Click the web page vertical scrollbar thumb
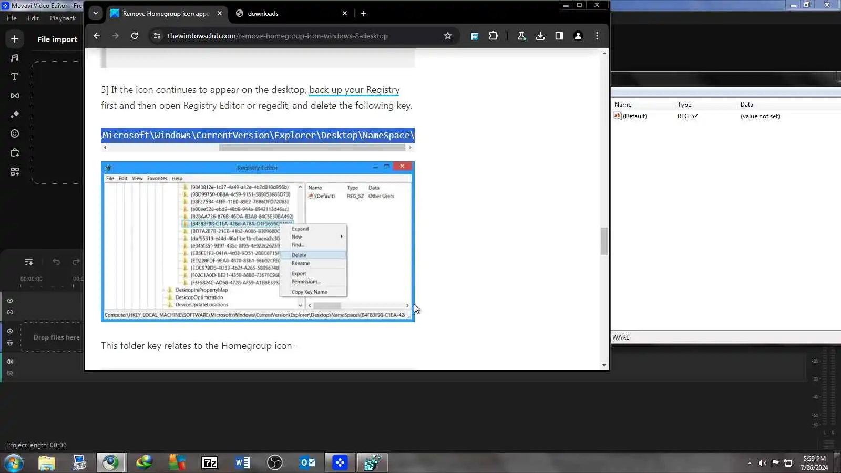 coord(604,241)
